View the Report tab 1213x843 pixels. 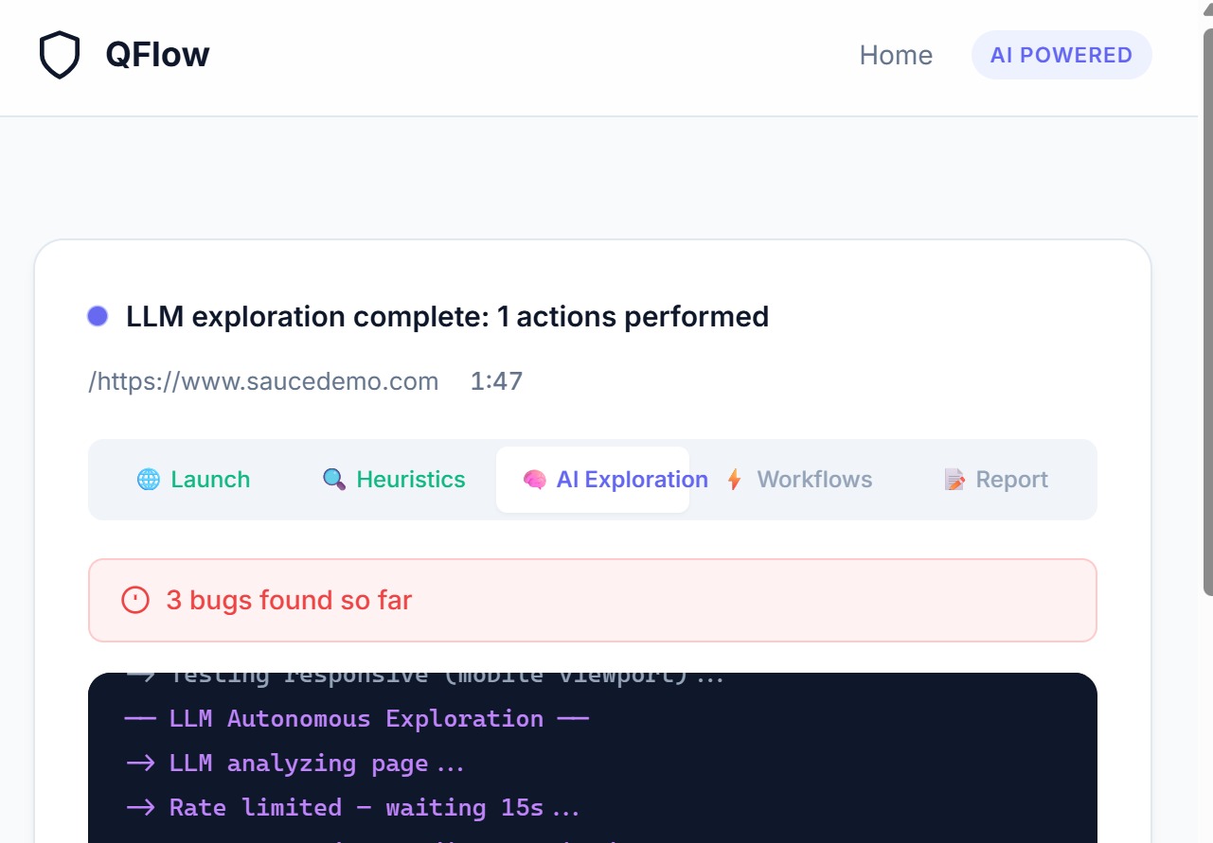click(996, 480)
